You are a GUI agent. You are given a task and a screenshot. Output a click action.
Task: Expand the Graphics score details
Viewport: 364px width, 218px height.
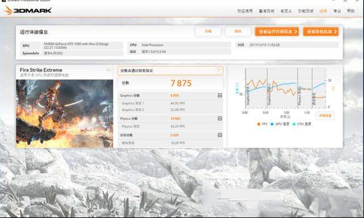coord(220,95)
